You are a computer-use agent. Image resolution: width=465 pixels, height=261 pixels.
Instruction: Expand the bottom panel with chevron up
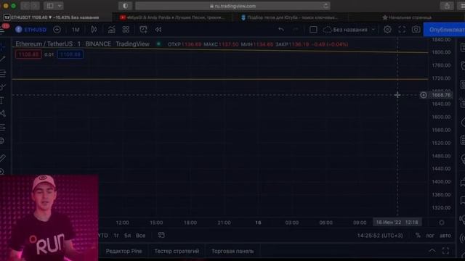click(432, 251)
